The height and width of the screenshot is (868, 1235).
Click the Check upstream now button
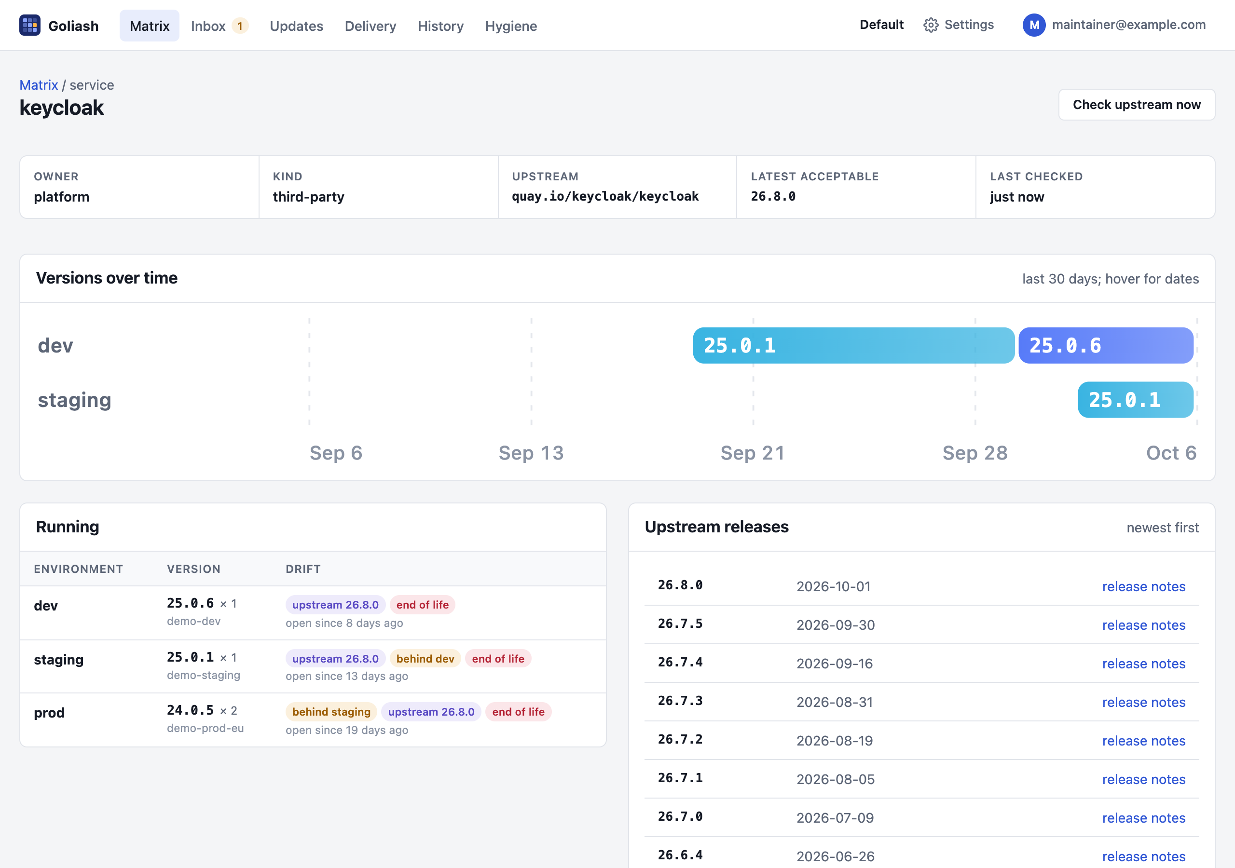pyautogui.click(x=1136, y=105)
